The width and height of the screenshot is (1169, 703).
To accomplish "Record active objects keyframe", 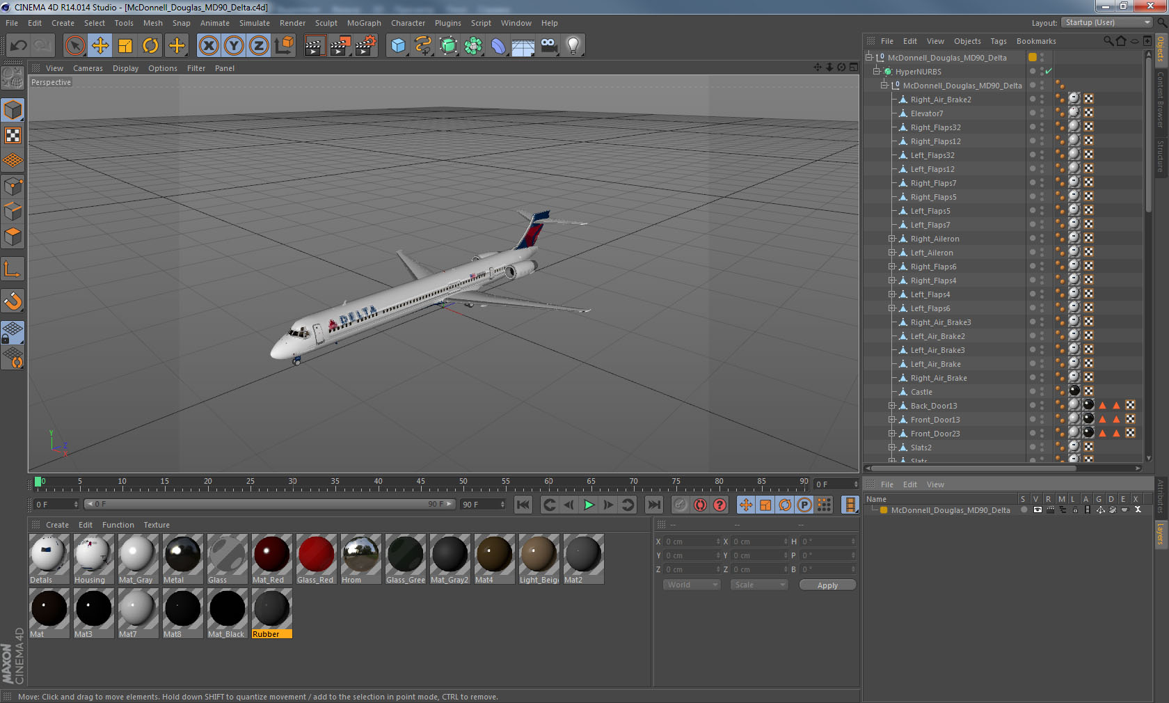I will pos(681,505).
